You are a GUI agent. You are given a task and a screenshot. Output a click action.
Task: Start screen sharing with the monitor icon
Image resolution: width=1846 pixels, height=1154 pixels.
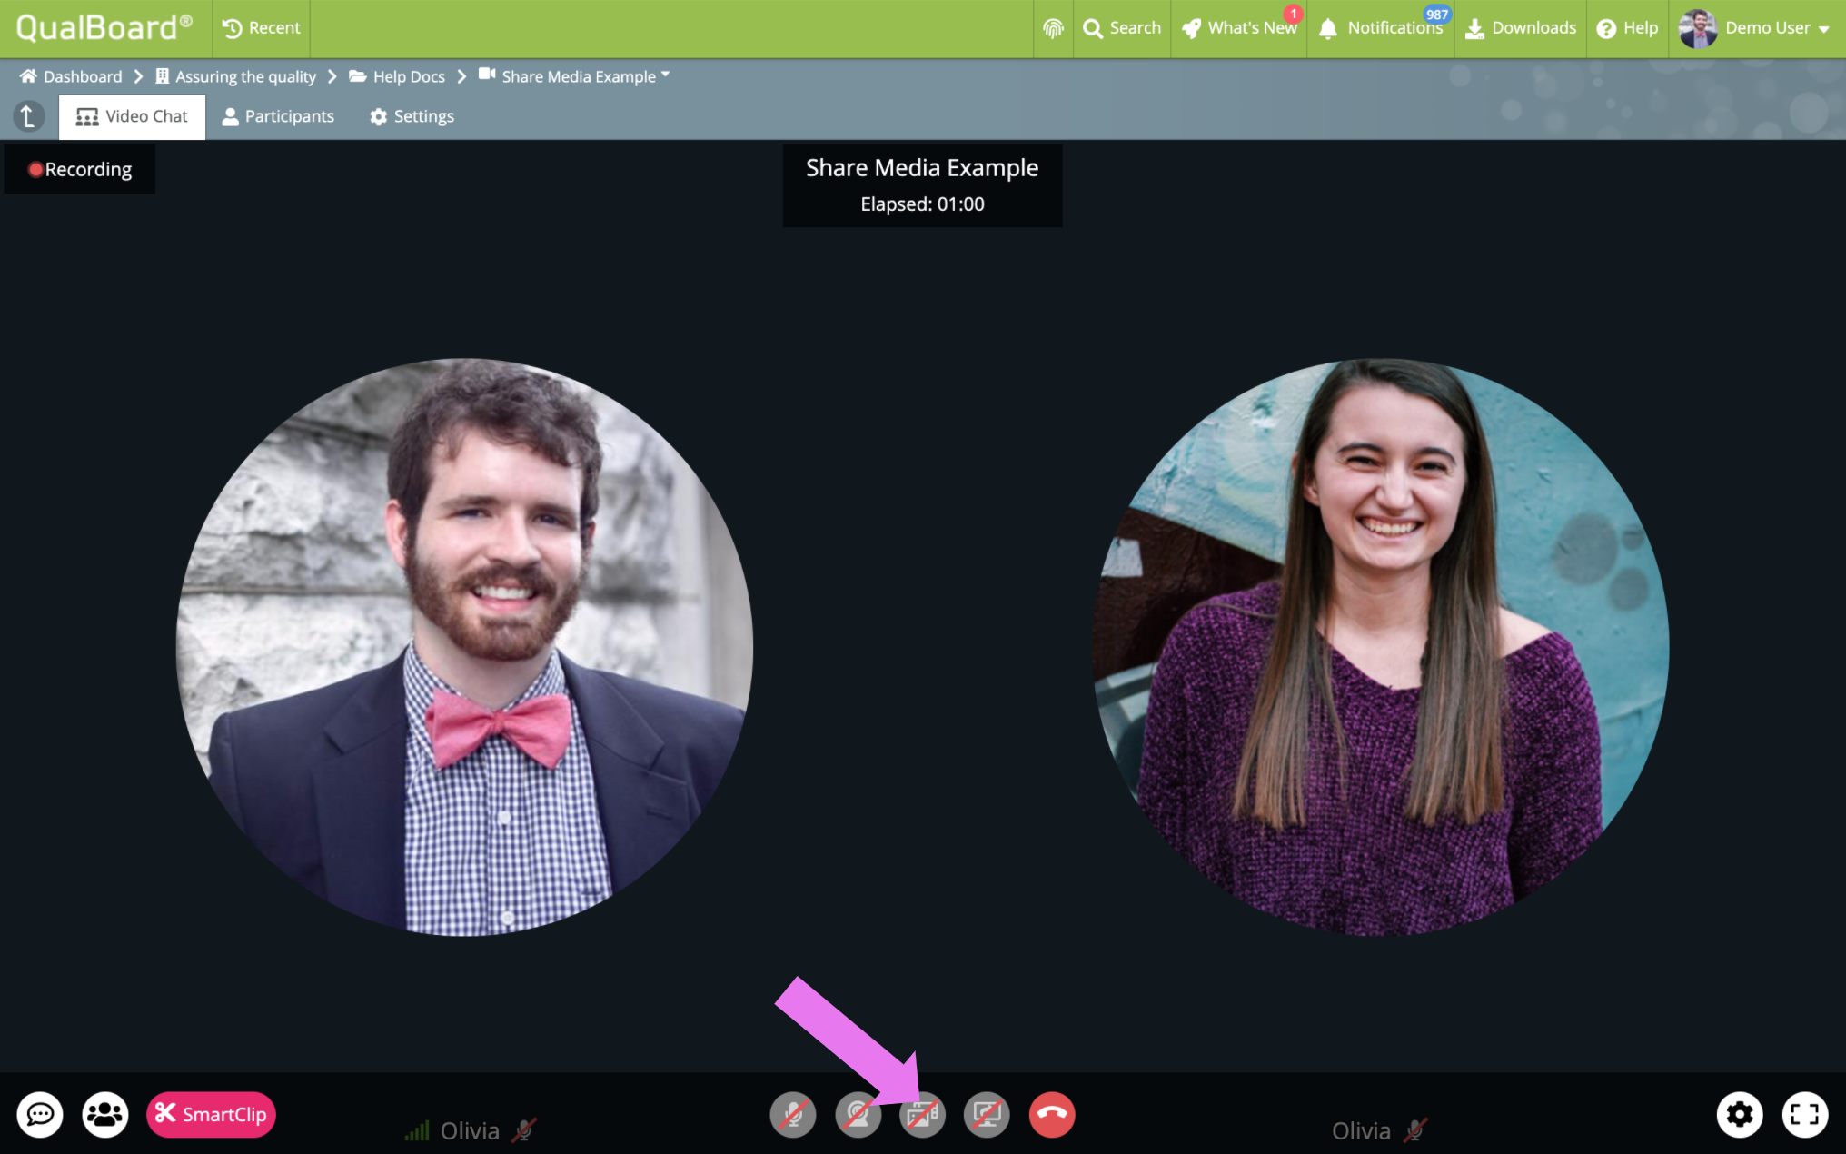coord(987,1114)
